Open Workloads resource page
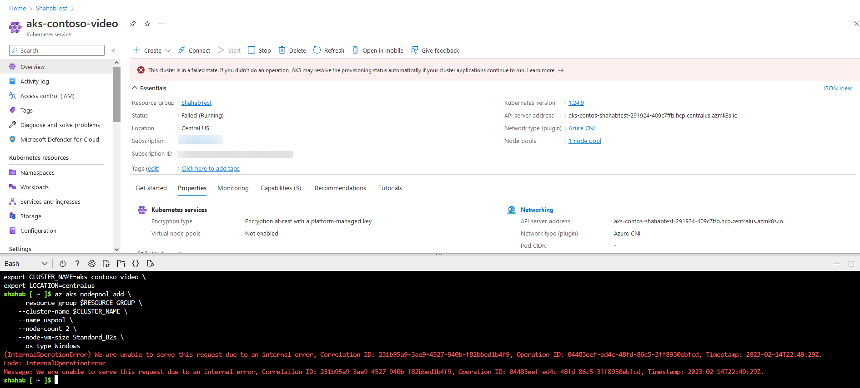This screenshot has height=388, width=860. [x=56, y=187]
